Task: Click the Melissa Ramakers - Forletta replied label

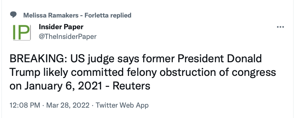Action: [77, 15]
